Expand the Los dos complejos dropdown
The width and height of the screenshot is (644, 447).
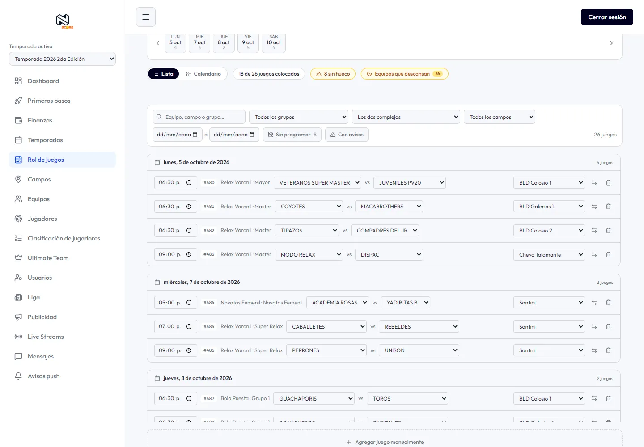coord(406,117)
